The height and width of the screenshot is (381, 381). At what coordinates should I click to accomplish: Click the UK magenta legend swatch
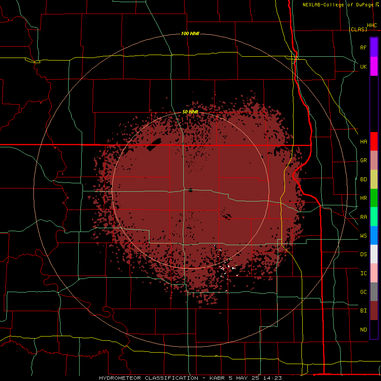374,66
